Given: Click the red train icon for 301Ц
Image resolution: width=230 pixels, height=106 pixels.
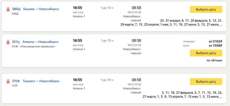Looking at the screenshot, I should pos(8,42).
